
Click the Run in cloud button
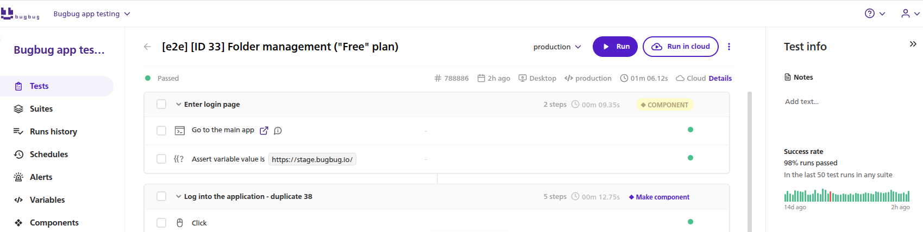(x=681, y=47)
